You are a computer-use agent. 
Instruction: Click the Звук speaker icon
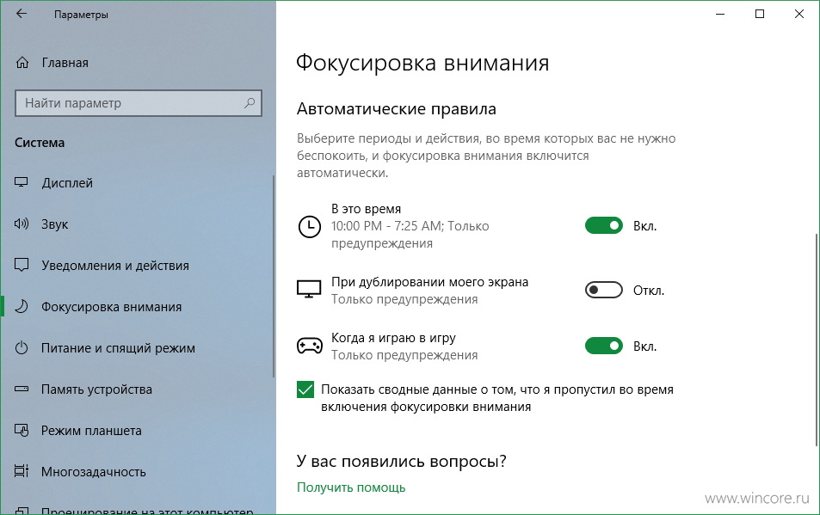pos(22,224)
